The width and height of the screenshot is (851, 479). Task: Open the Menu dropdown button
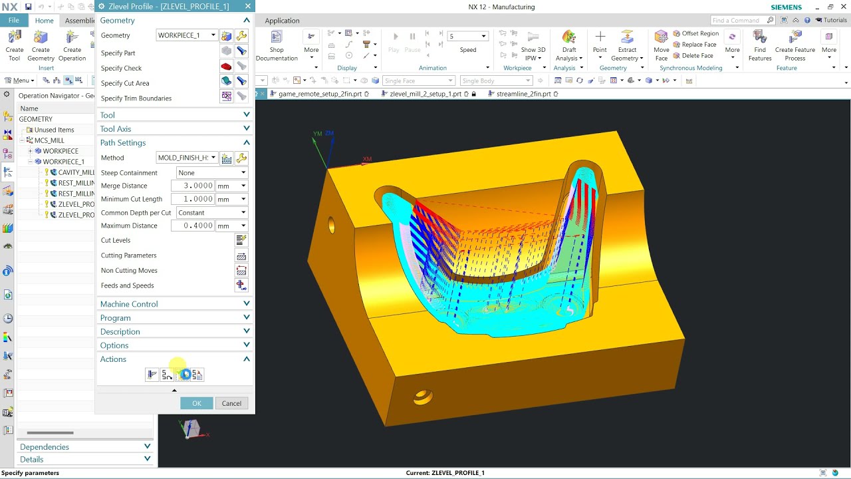pos(19,80)
